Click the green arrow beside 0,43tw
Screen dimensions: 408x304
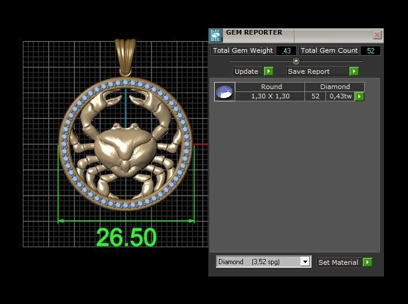[359, 96]
